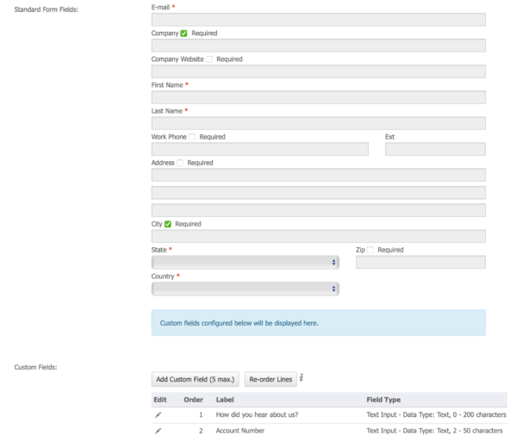This screenshot has width=516, height=441.
Task: Focus the E-mail input field
Action: (x=319, y=20)
